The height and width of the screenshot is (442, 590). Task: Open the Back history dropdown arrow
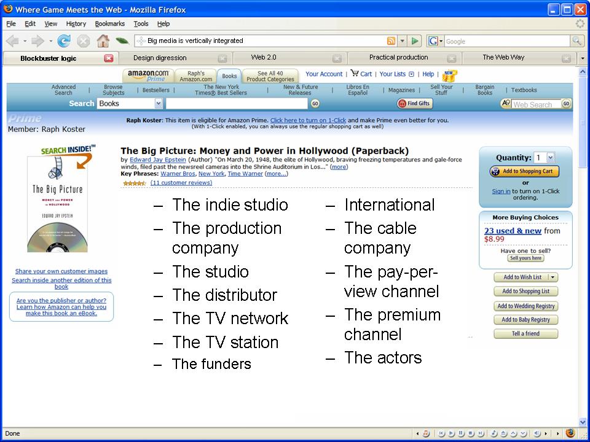[25, 41]
